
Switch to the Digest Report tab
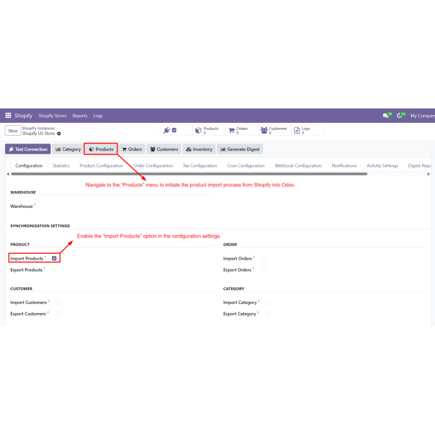coord(419,166)
